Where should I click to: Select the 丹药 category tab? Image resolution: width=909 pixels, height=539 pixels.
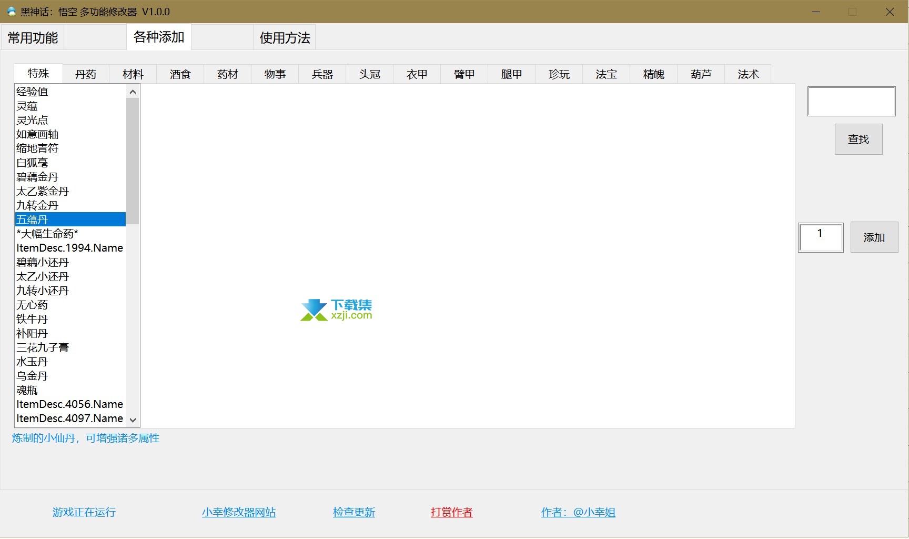pos(86,74)
